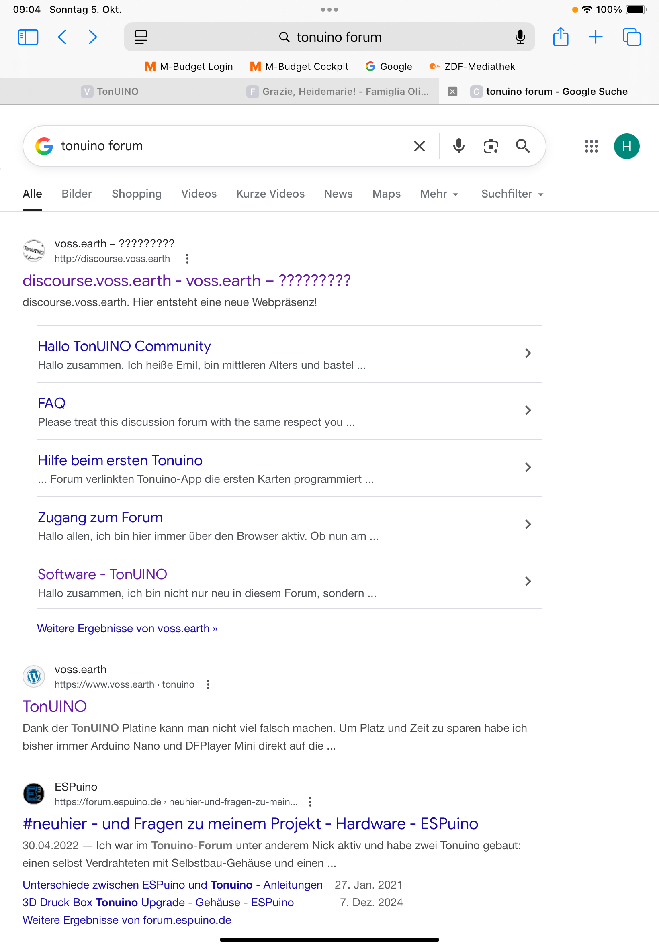Screen dimensions: 659x948
Task: Open options for the discourse.voss.earth result
Action: 187,259
